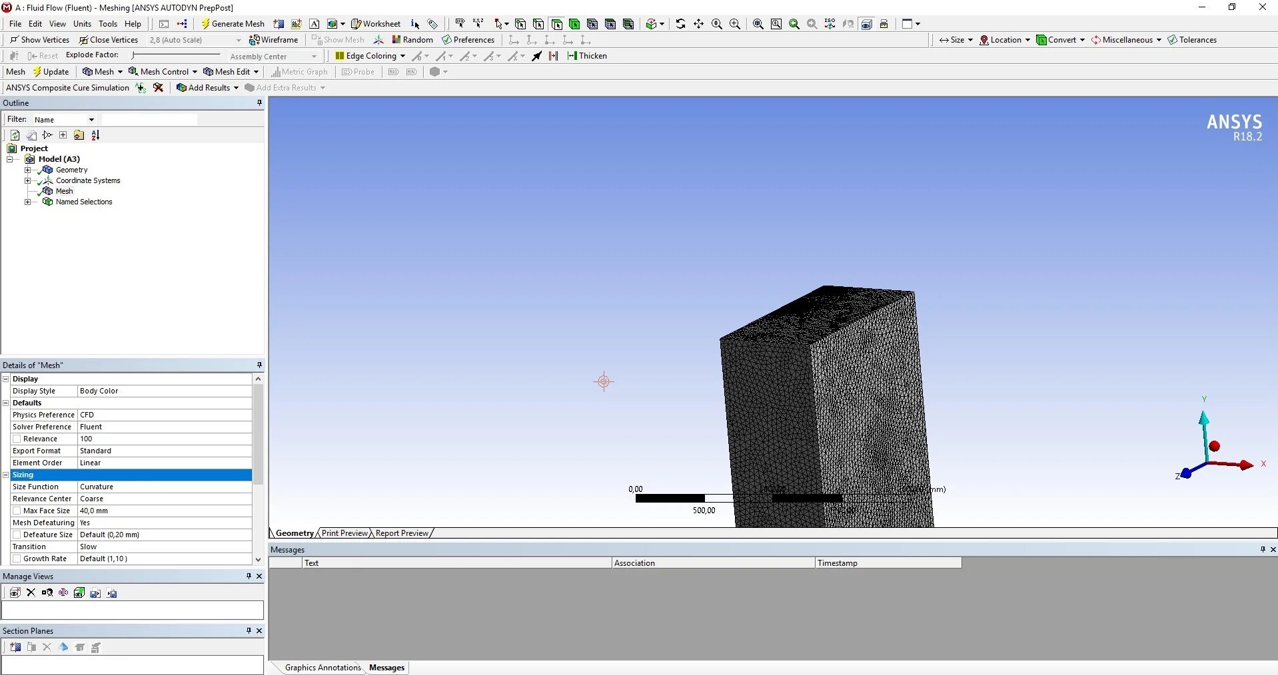Switch to the Graphics Annotations tab
This screenshot has width=1278, height=675.
[x=322, y=668]
